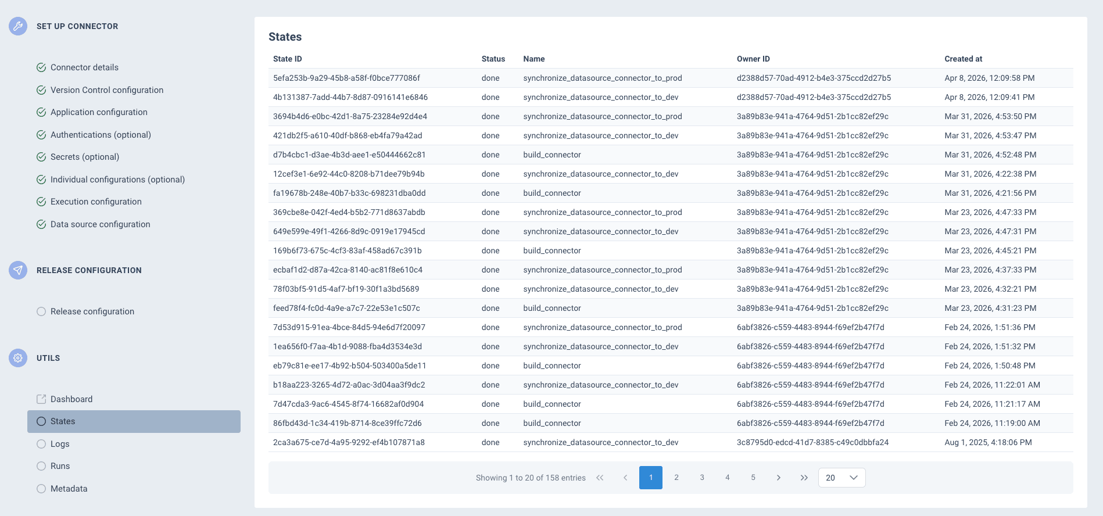Jump to page 3 of states

click(x=702, y=478)
